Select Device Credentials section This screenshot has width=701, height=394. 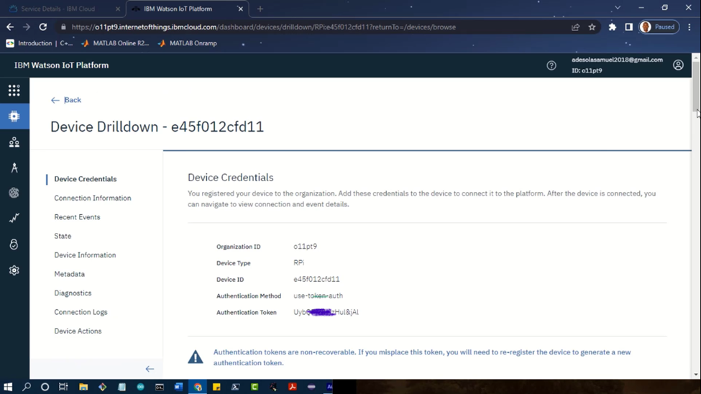click(86, 179)
